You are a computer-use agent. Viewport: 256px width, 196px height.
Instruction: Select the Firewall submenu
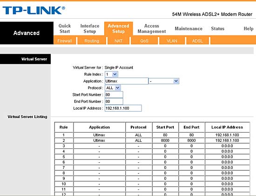point(65,41)
